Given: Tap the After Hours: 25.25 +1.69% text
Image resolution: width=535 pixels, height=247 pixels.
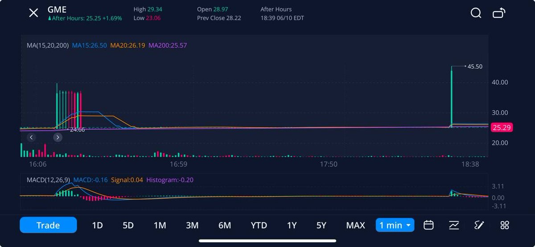Looking at the screenshot, I should tap(85, 18).
